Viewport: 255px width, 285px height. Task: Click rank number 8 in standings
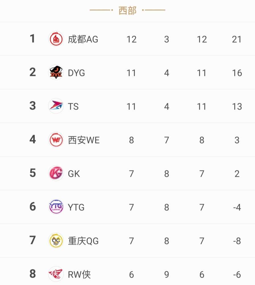pos(32,274)
